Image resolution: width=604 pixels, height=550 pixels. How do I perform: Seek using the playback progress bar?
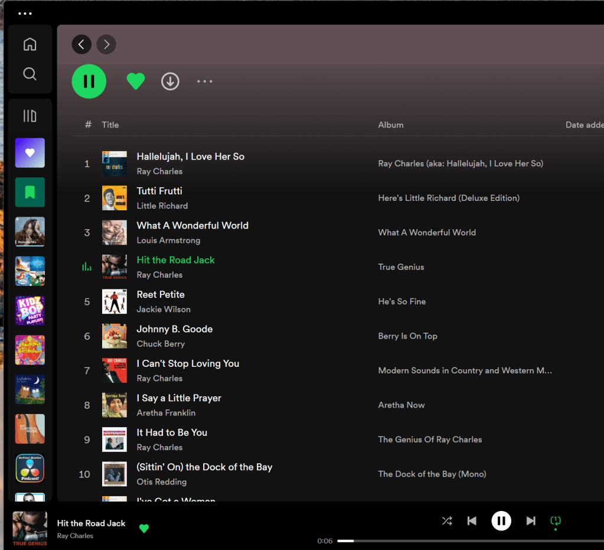coord(471,541)
